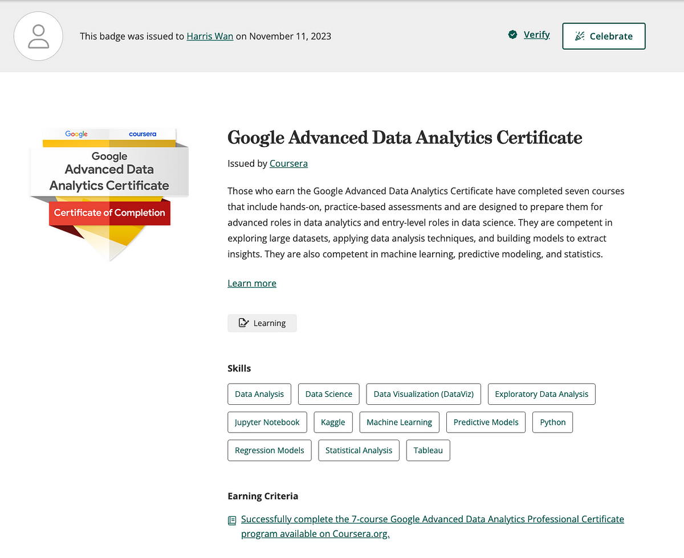684x558 pixels.
Task: Select the Tableau skill tag
Action: coord(428,450)
